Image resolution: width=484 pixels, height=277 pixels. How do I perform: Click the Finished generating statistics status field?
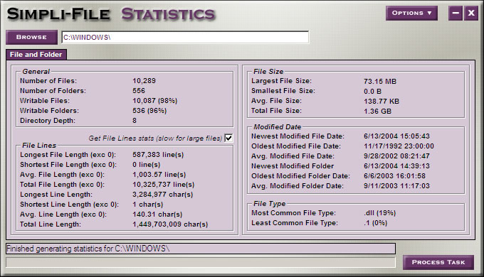[x=201, y=249]
